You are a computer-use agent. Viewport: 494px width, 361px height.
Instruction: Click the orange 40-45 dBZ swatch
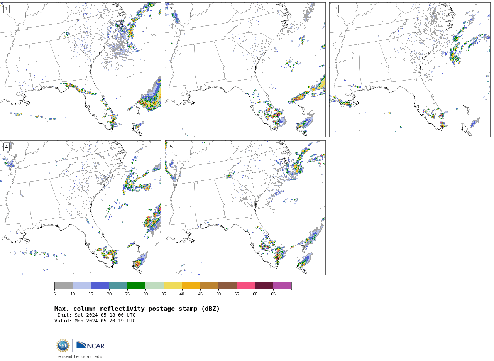[x=191, y=285]
